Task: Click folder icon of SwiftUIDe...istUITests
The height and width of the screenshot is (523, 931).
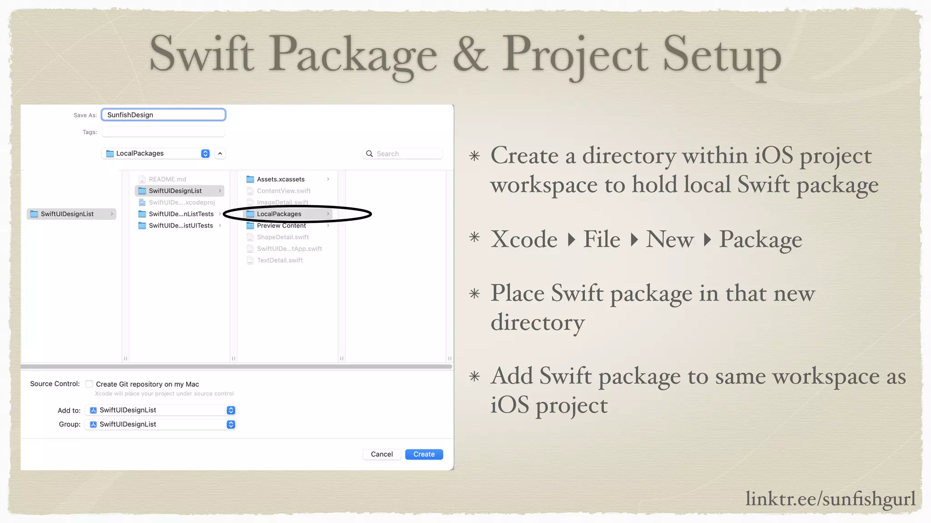Action: click(x=142, y=226)
